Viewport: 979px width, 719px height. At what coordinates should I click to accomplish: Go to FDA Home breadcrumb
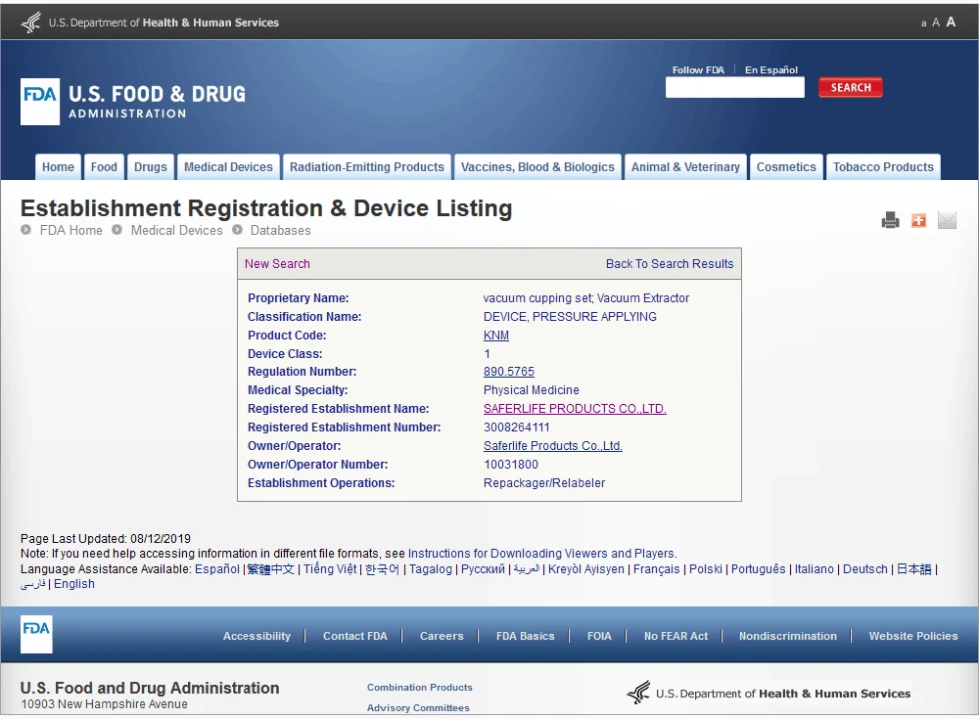pyautogui.click(x=71, y=230)
